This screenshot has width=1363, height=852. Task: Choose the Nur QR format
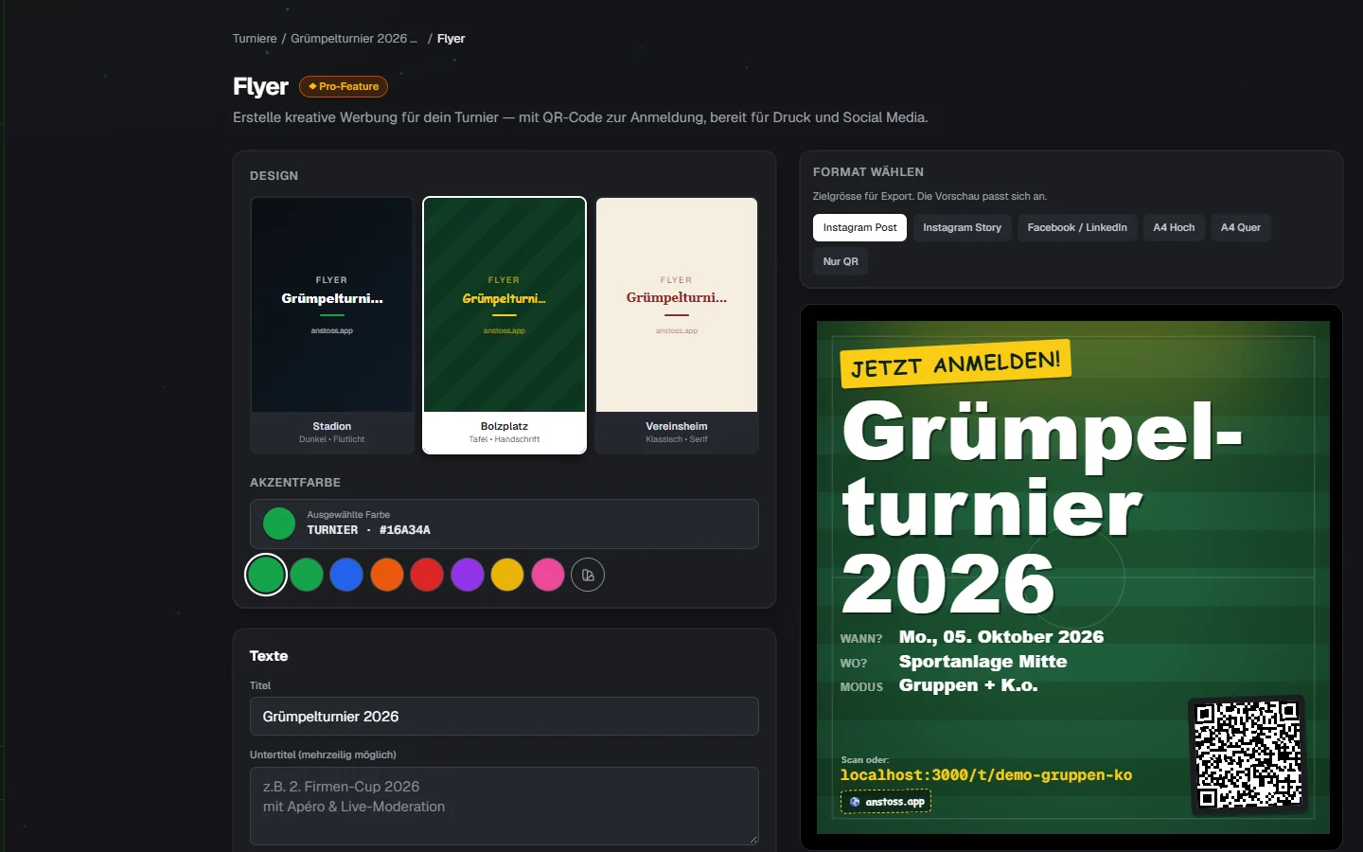841,261
